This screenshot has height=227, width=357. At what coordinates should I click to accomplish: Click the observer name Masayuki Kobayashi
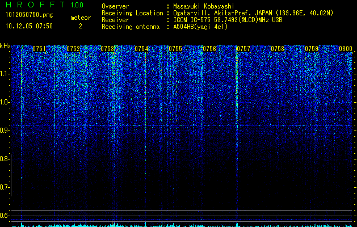click(x=204, y=6)
